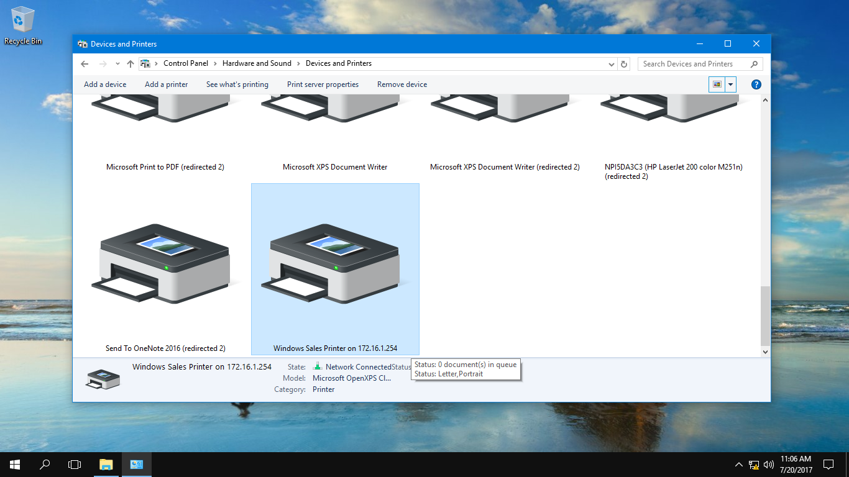The height and width of the screenshot is (477, 849).
Task: Open See what's printing
Action: pos(237,84)
